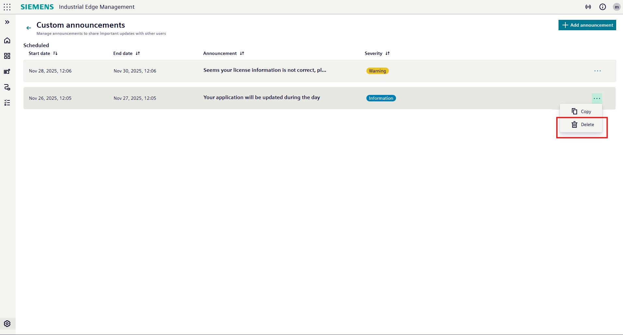The height and width of the screenshot is (335, 623).
Task: Open more options for Warning announcement
Action: click(x=597, y=71)
